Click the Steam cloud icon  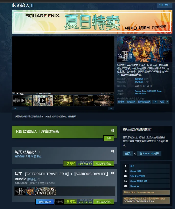[126, 186]
